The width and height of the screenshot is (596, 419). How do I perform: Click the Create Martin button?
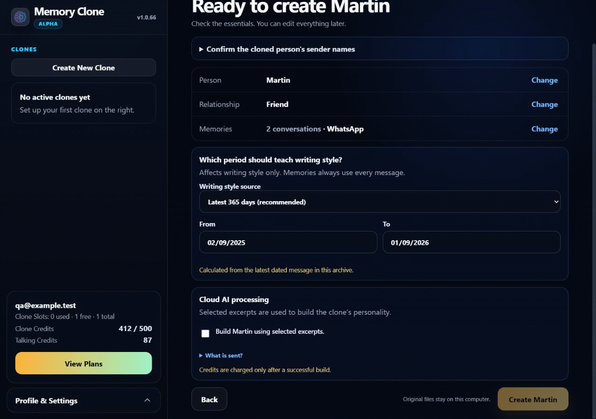(533, 399)
